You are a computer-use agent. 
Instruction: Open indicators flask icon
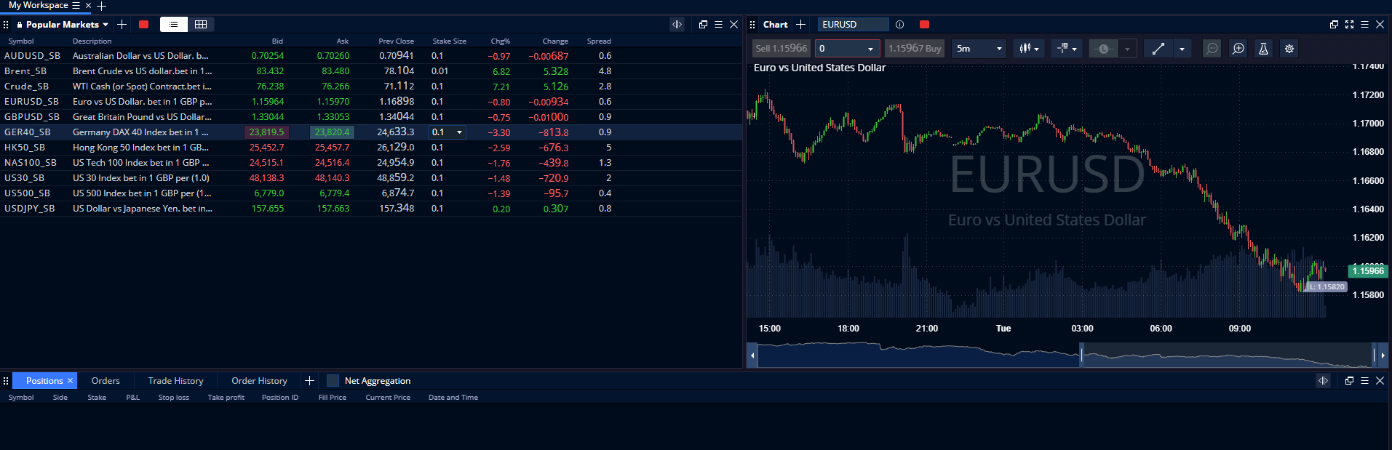click(x=1263, y=49)
